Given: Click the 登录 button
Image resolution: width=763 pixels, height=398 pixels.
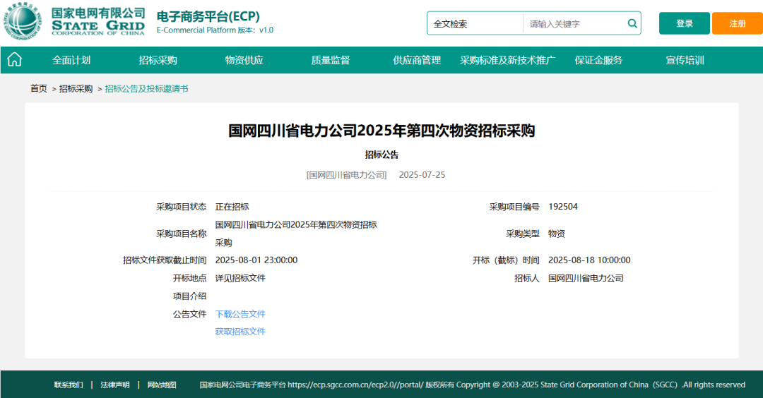Looking at the screenshot, I should tap(684, 23).
